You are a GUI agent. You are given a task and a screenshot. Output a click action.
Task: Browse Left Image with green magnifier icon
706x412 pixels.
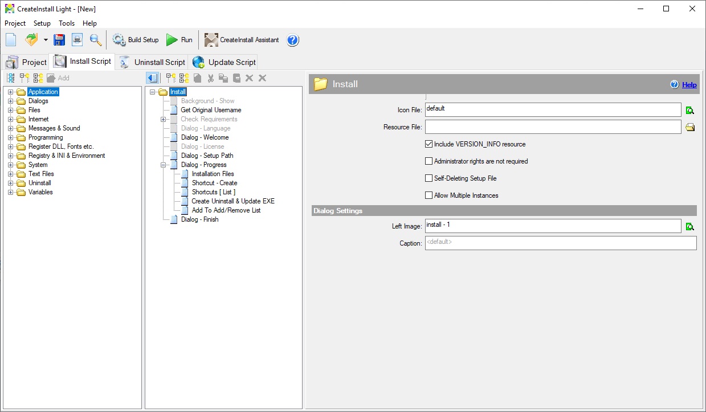(x=690, y=226)
